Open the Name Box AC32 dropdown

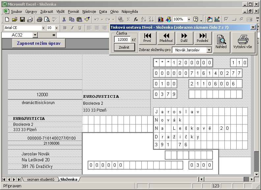coord(35,35)
